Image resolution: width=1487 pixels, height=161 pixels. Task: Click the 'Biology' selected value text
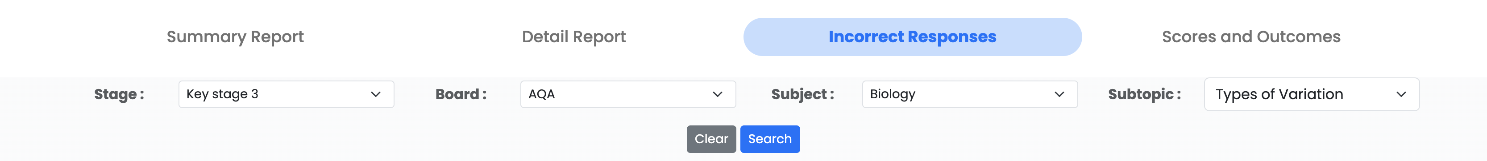point(893,94)
